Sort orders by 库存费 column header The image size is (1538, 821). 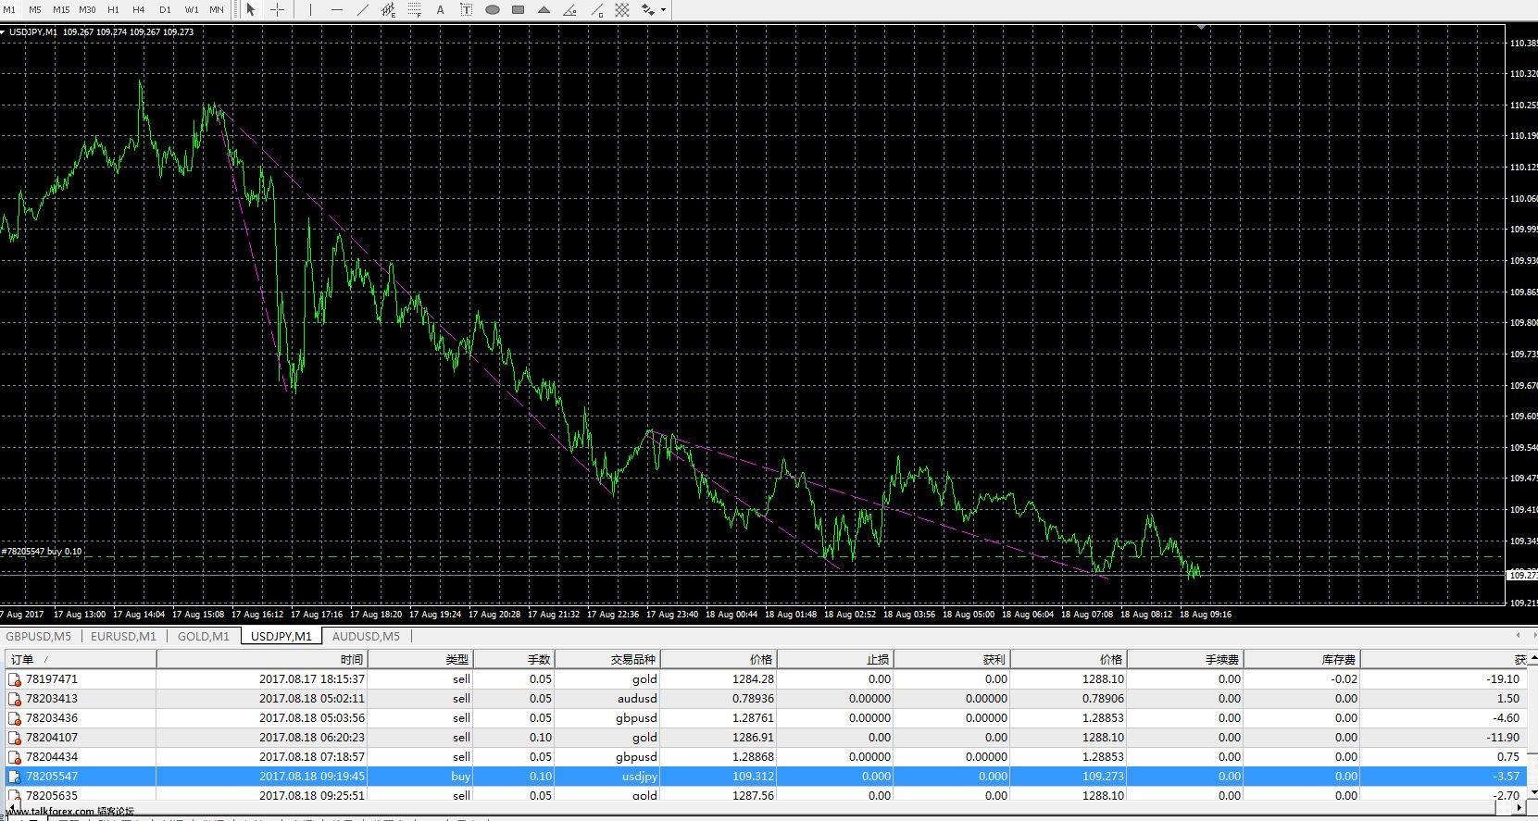coord(1302,659)
